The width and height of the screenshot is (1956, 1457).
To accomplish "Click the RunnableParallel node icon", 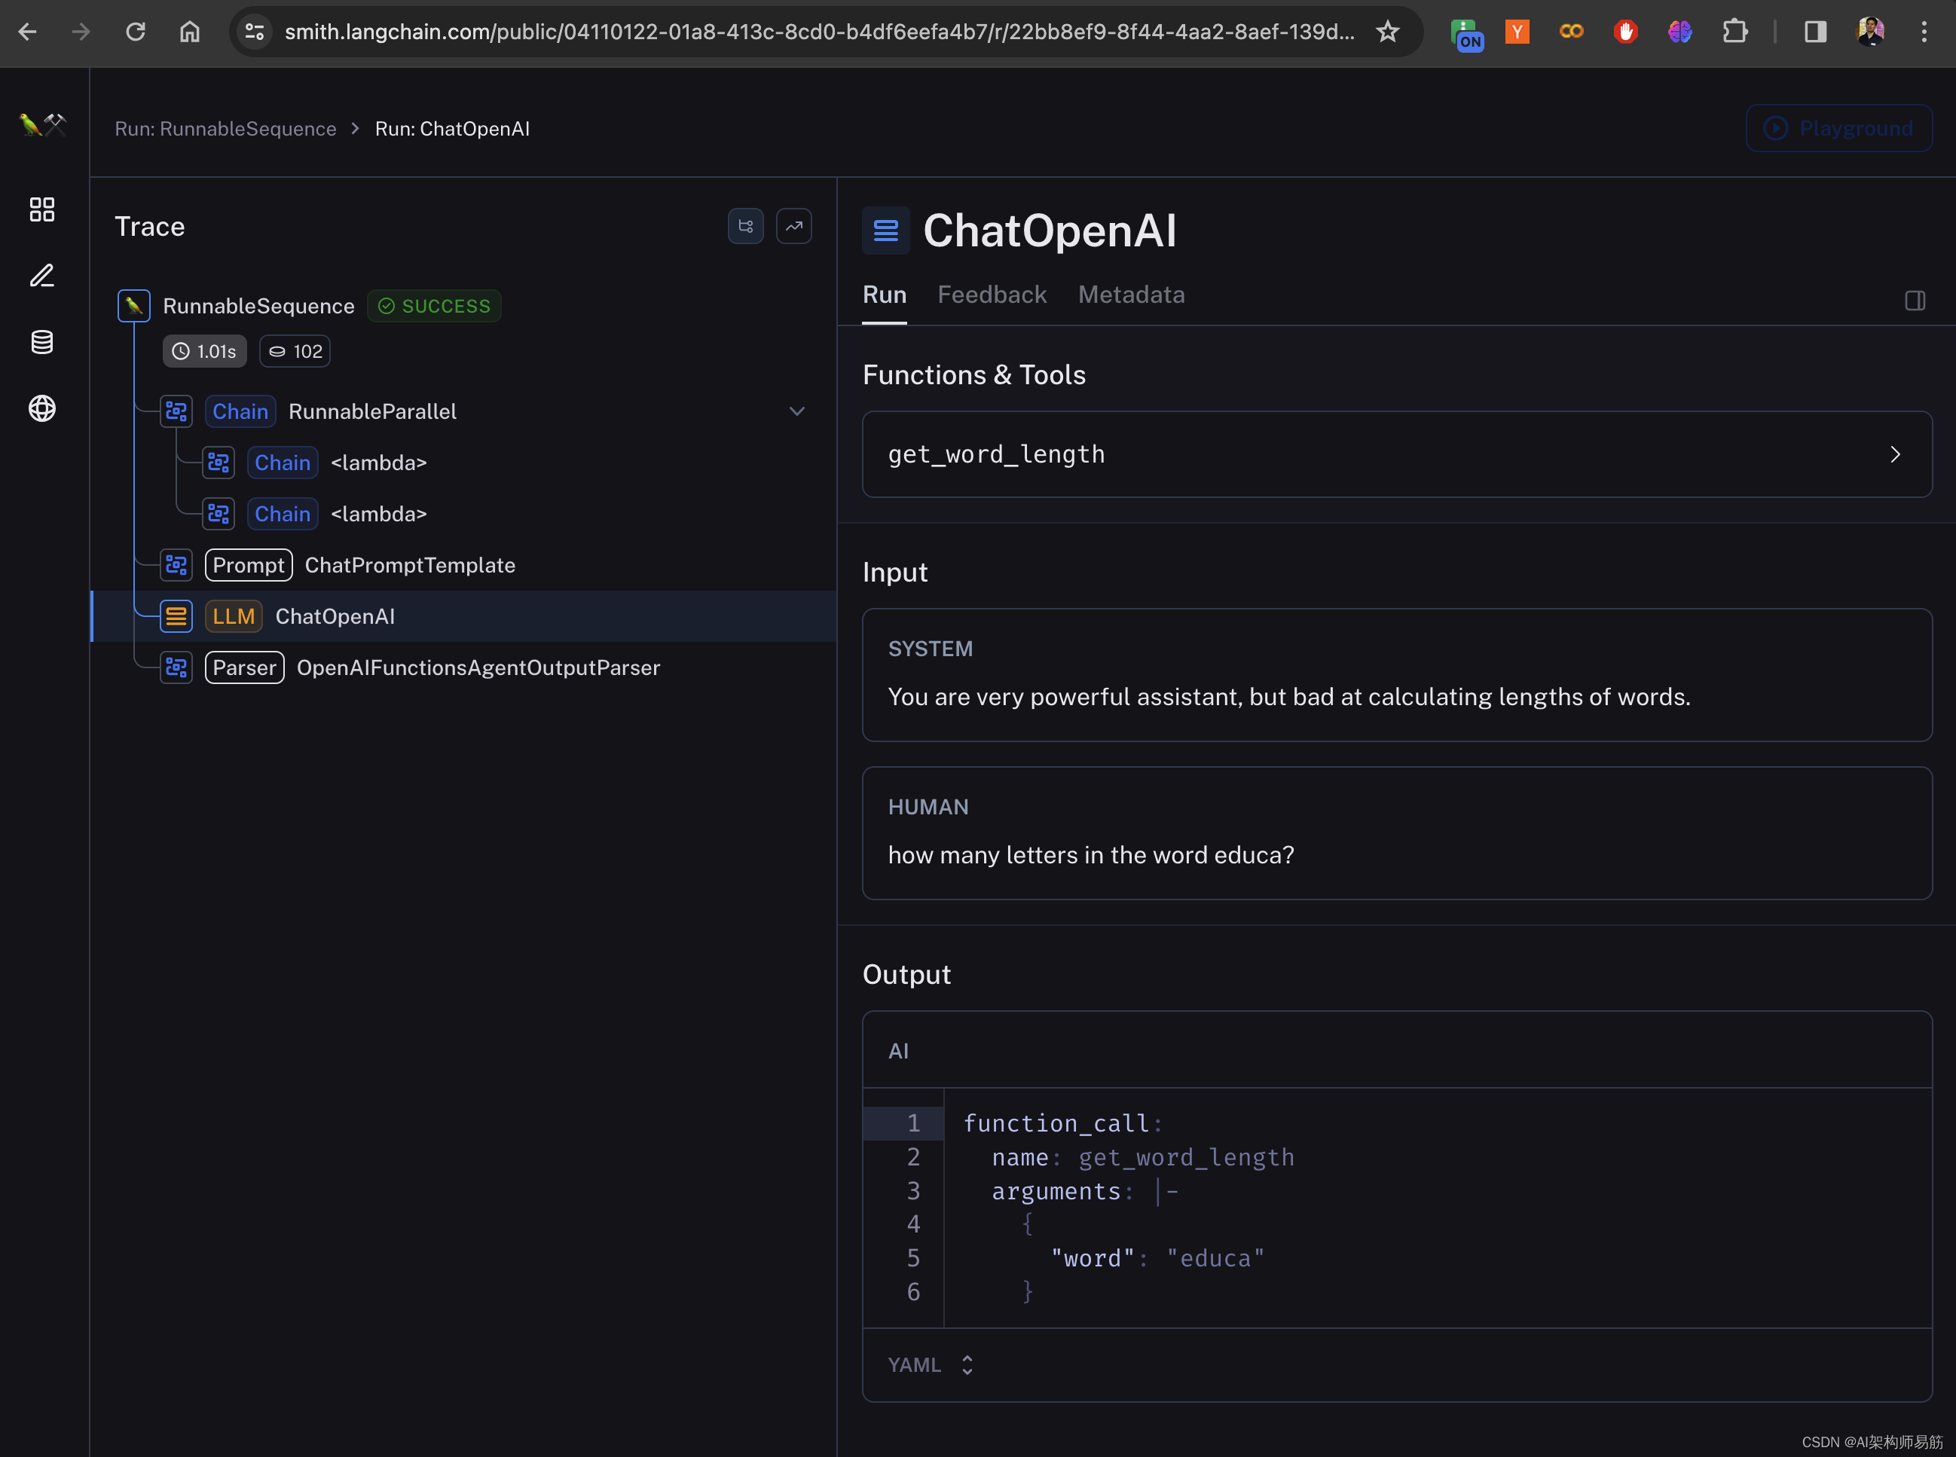I will point(176,412).
